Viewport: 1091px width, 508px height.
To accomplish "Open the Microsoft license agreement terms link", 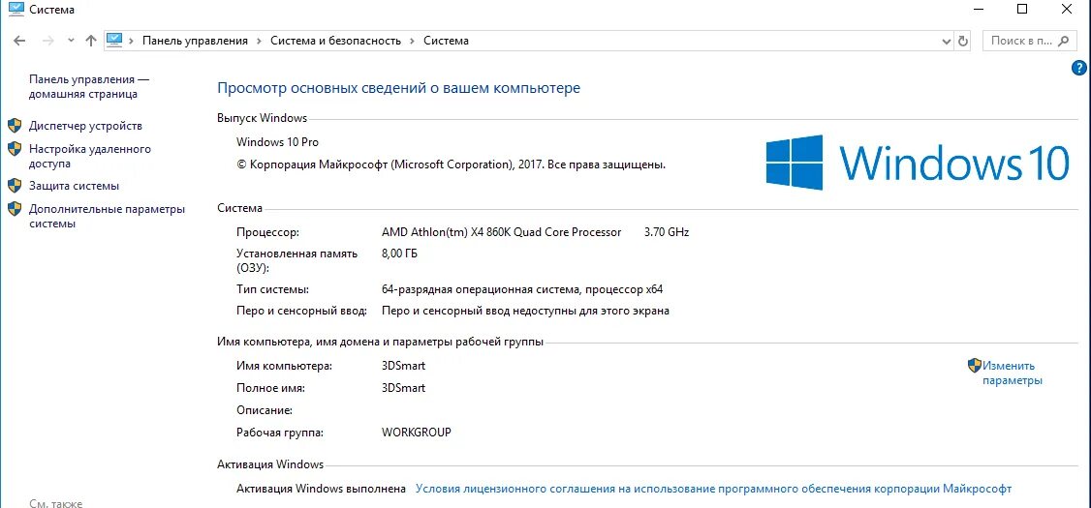I will point(713,489).
